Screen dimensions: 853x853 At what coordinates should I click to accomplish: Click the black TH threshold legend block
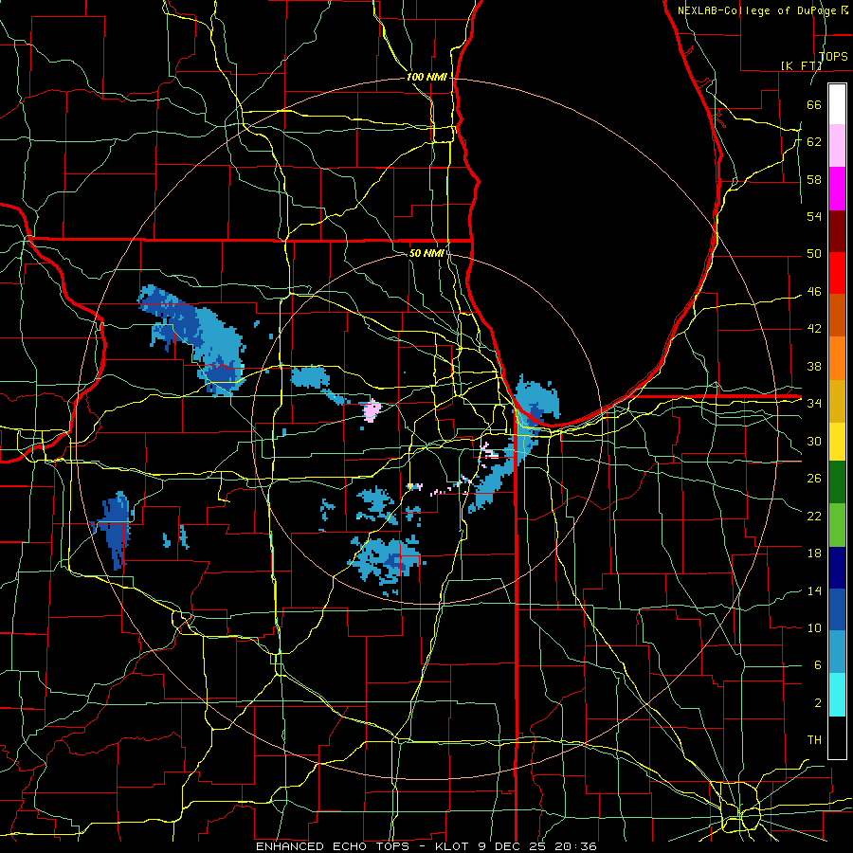(837, 737)
